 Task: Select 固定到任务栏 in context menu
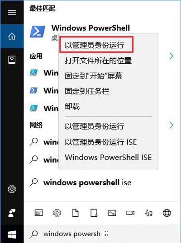87,91
